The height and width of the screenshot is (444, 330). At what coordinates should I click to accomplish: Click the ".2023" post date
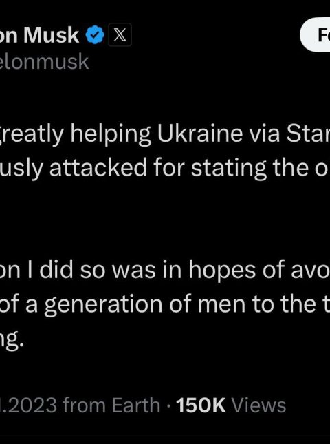tap(28, 405)
